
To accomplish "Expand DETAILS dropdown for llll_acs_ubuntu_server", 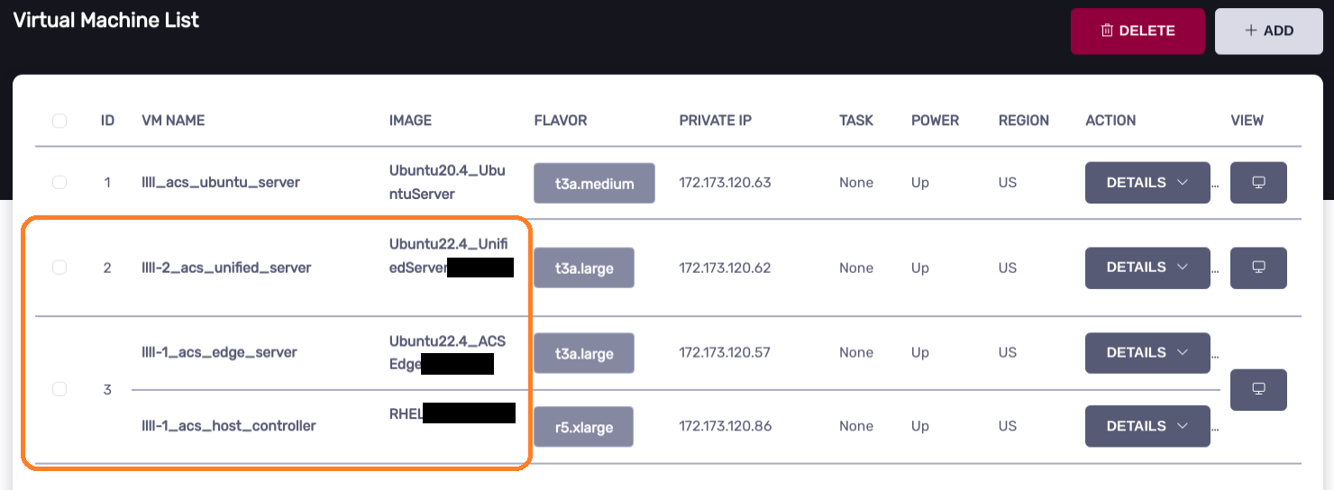I will pos(1147,183).
